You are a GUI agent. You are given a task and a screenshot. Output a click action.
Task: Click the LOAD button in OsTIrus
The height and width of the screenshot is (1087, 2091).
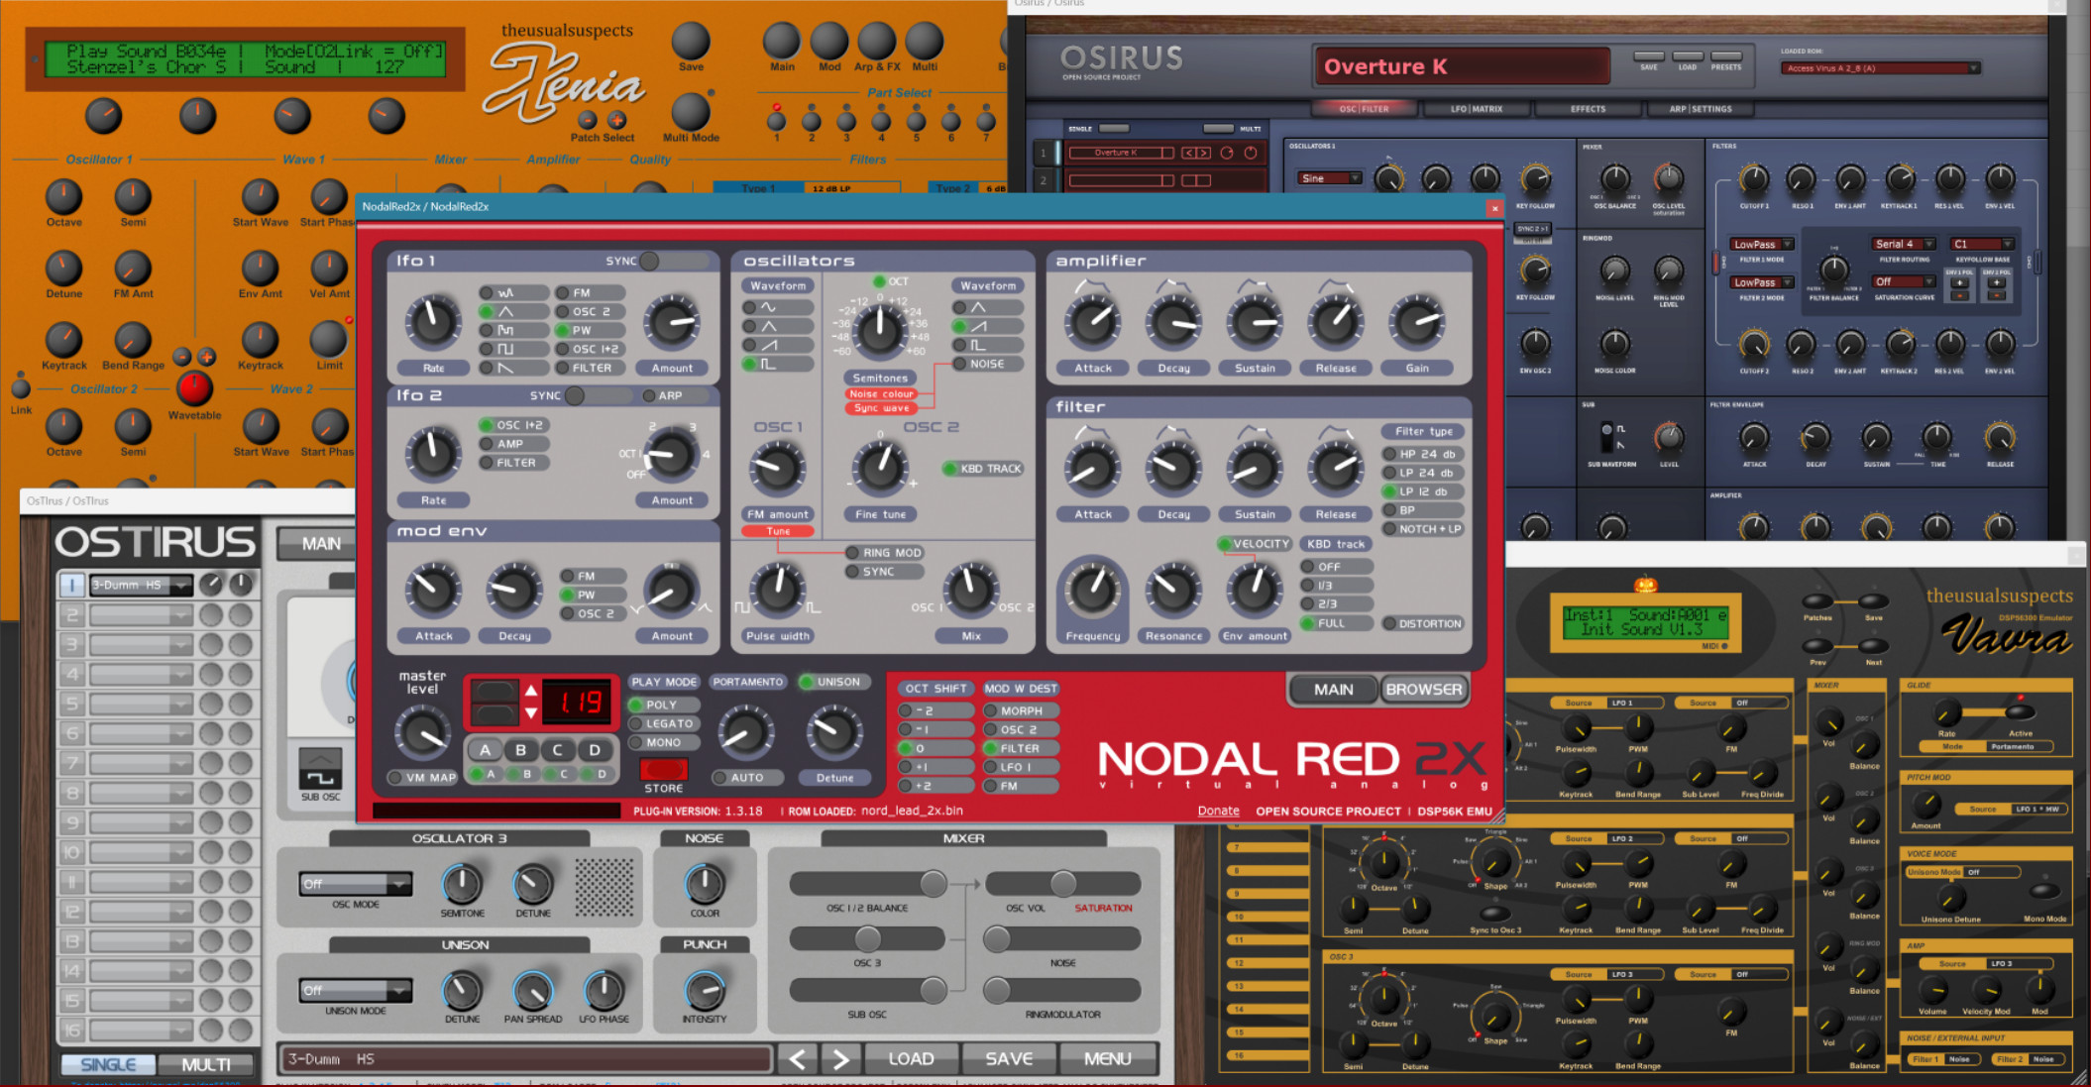[x=911, y=1059]
